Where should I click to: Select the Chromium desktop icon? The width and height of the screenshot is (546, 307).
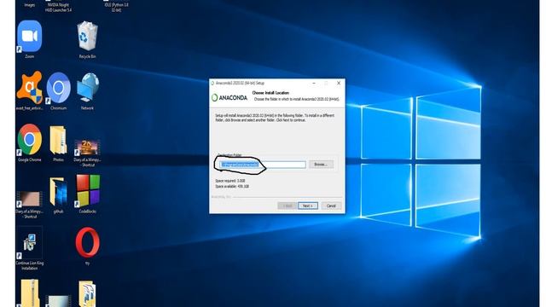coord(59,88)
